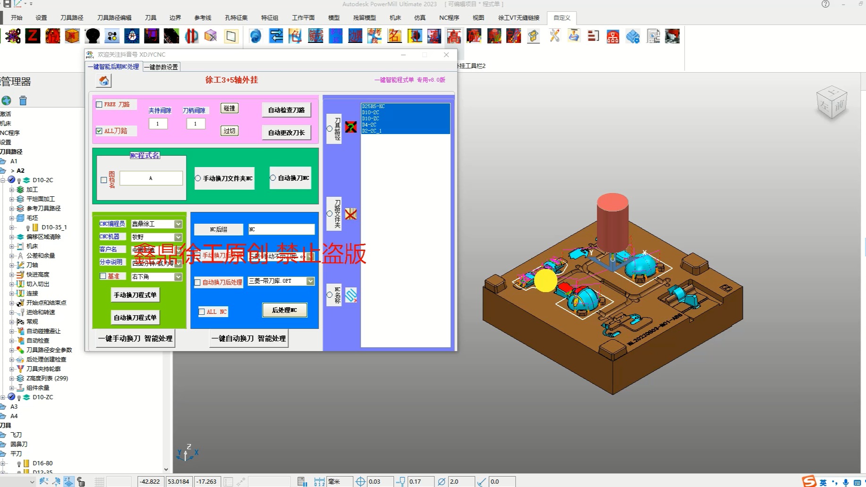Toggle the 图档名 checkbox

(104, 180)
